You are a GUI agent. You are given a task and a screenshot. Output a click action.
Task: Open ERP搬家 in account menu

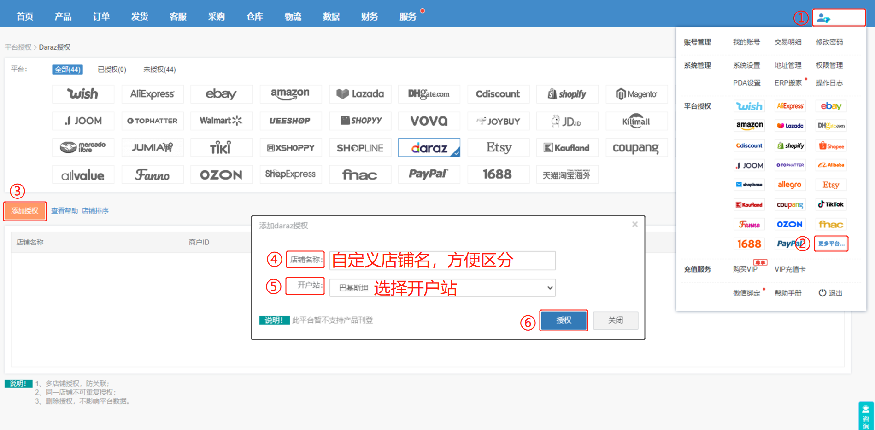click(x=788, y=83)
